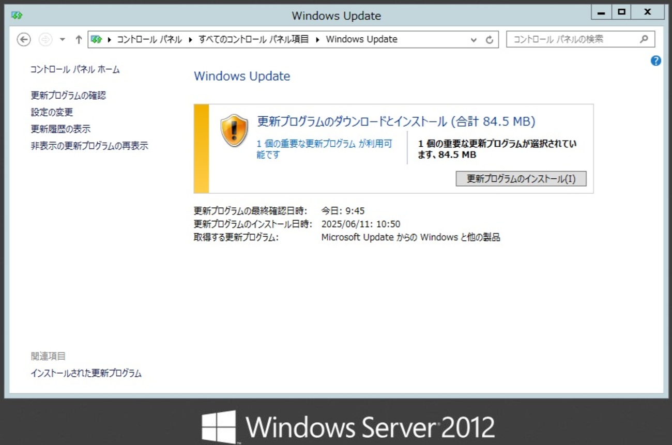Check for updates via 更新プログラムの確認

[x=68, y=96]
